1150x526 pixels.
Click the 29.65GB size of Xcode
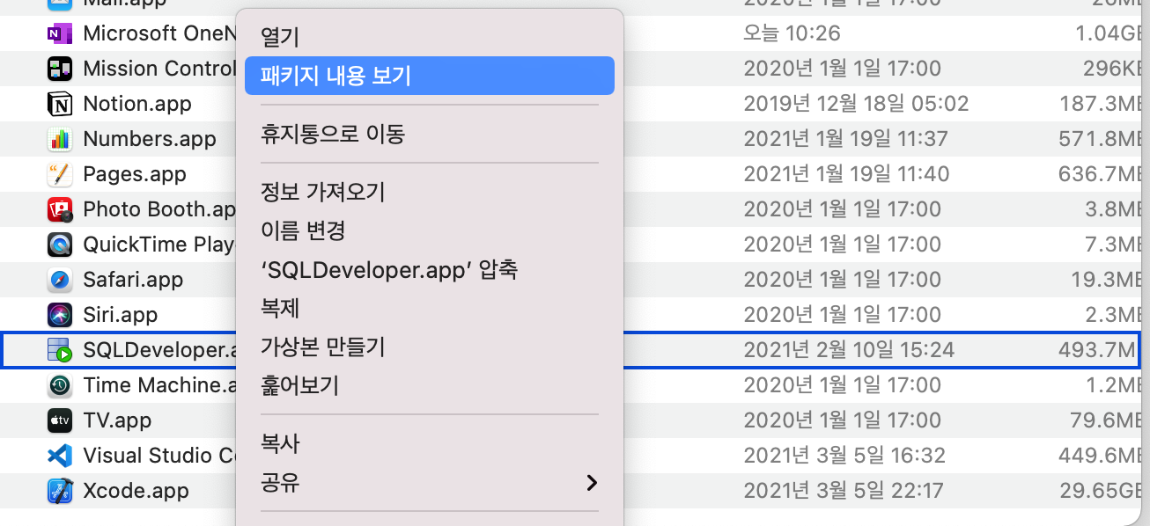pos(1101,491)
